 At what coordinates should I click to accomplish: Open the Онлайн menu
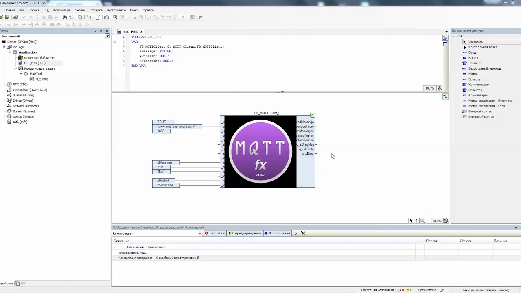click(80, 10)
